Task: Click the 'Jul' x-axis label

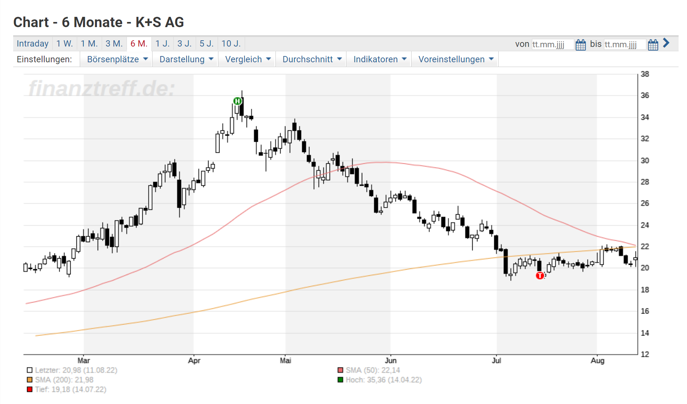Action: [496, 360]
